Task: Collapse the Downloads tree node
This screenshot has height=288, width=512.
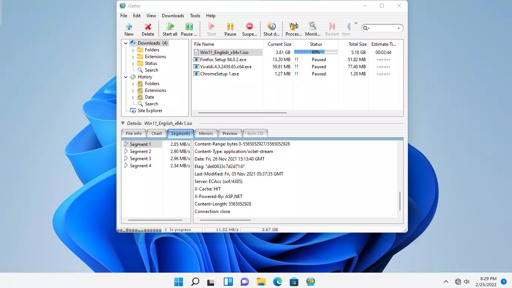Action: click(126, 43)
